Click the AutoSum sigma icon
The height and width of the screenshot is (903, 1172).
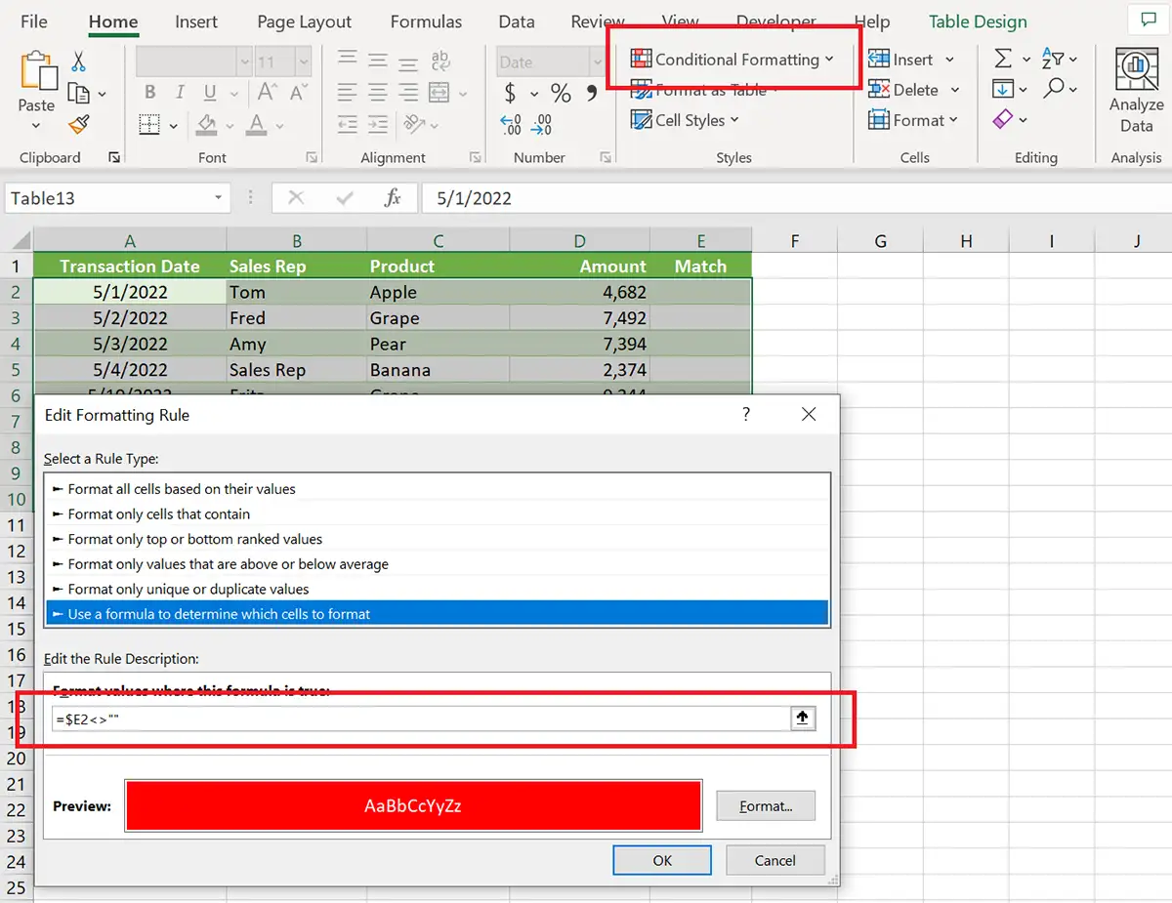[1003, 60]
